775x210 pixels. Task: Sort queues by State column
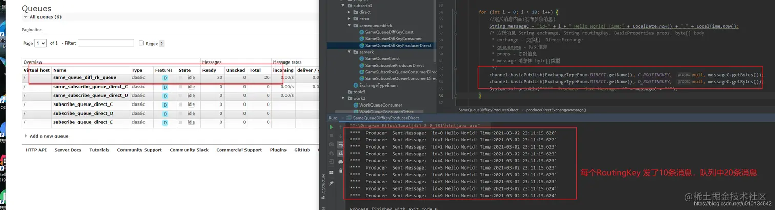(185, 70)
